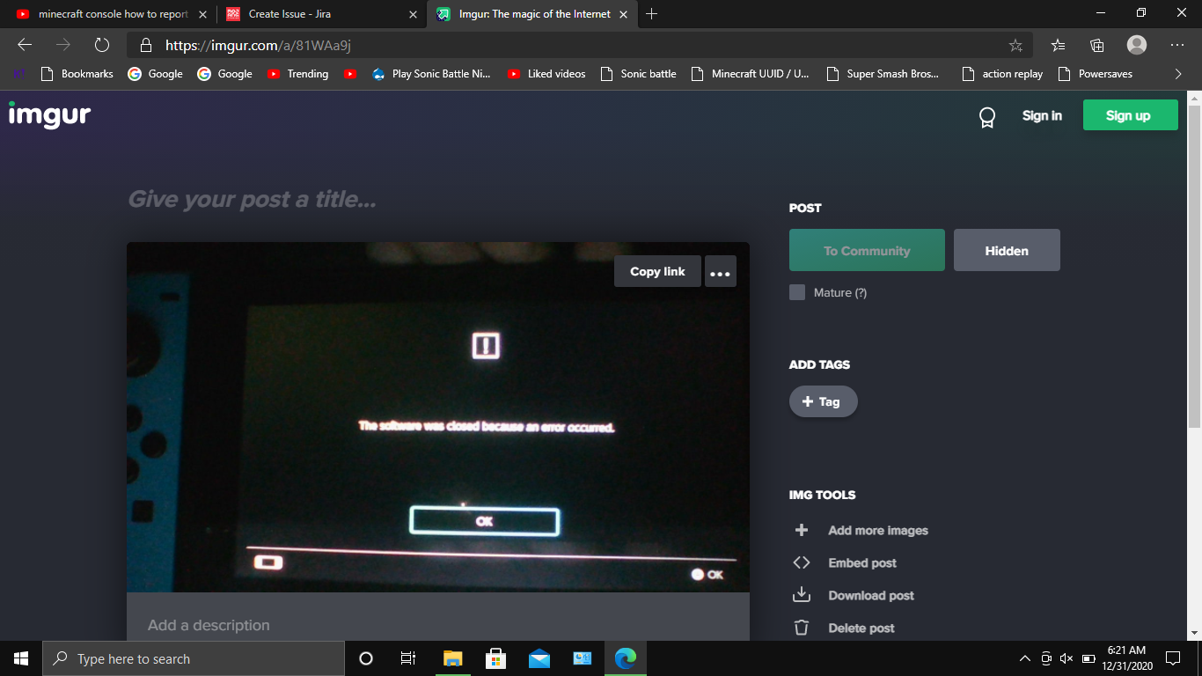Open the browser profile avatar
Image resolution: width=1202 pixels, height=676 pixels.
click(1137, 45)
